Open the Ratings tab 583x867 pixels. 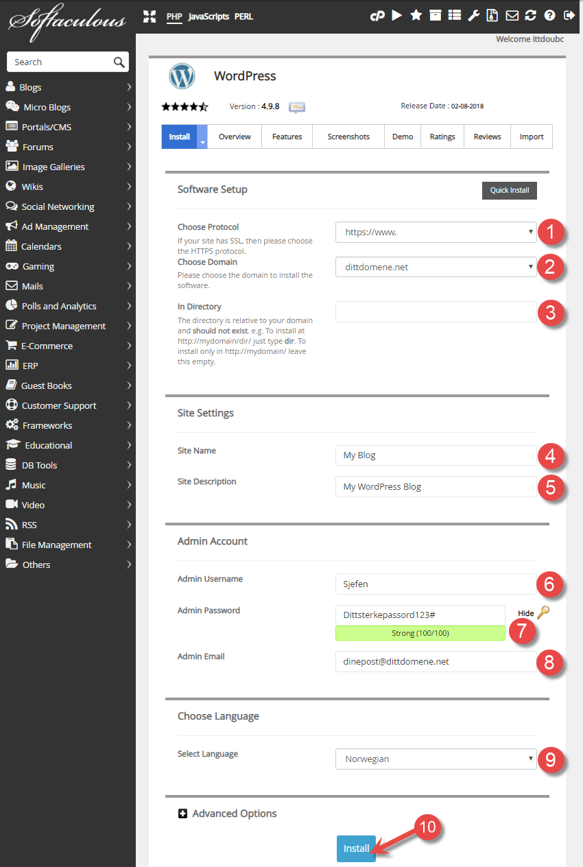click(442, 136)
